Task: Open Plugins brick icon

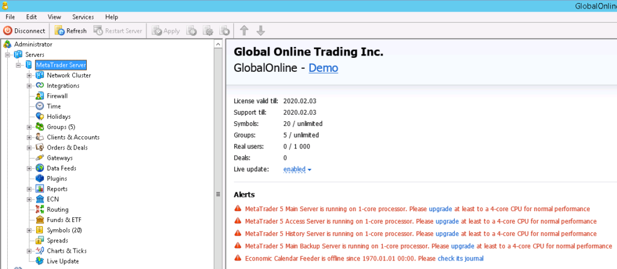Action: (x=40, y=179)
